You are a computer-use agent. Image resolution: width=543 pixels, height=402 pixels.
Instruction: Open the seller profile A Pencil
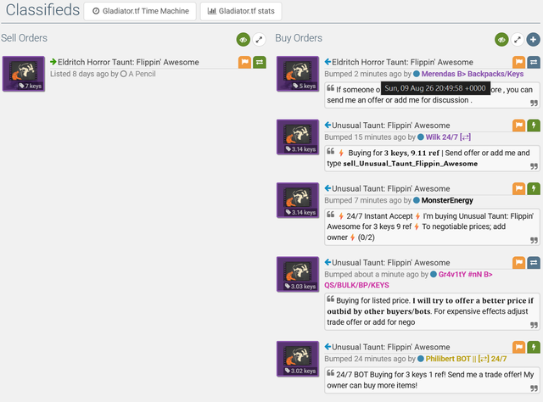(142, 74)
